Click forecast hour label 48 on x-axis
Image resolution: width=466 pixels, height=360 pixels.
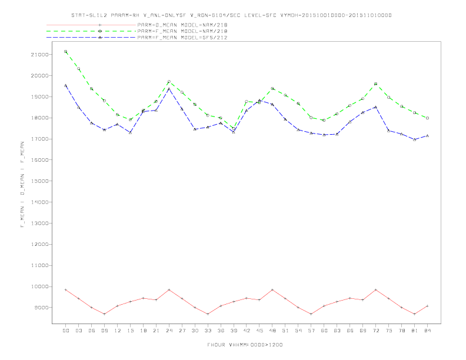(272, 331)
